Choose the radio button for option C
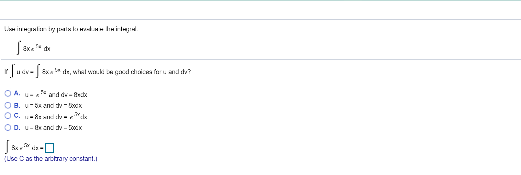Image resolution: width=521 pixels, height=175 pixels. click(x=8, y=116)
